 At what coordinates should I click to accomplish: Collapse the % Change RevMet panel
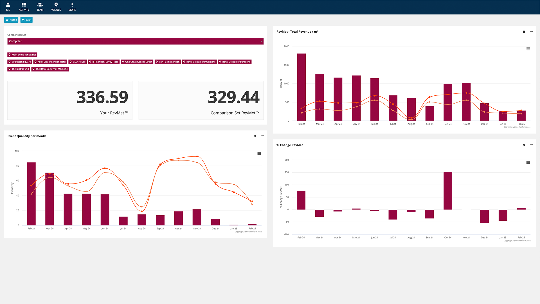click(x=532, y=145)
